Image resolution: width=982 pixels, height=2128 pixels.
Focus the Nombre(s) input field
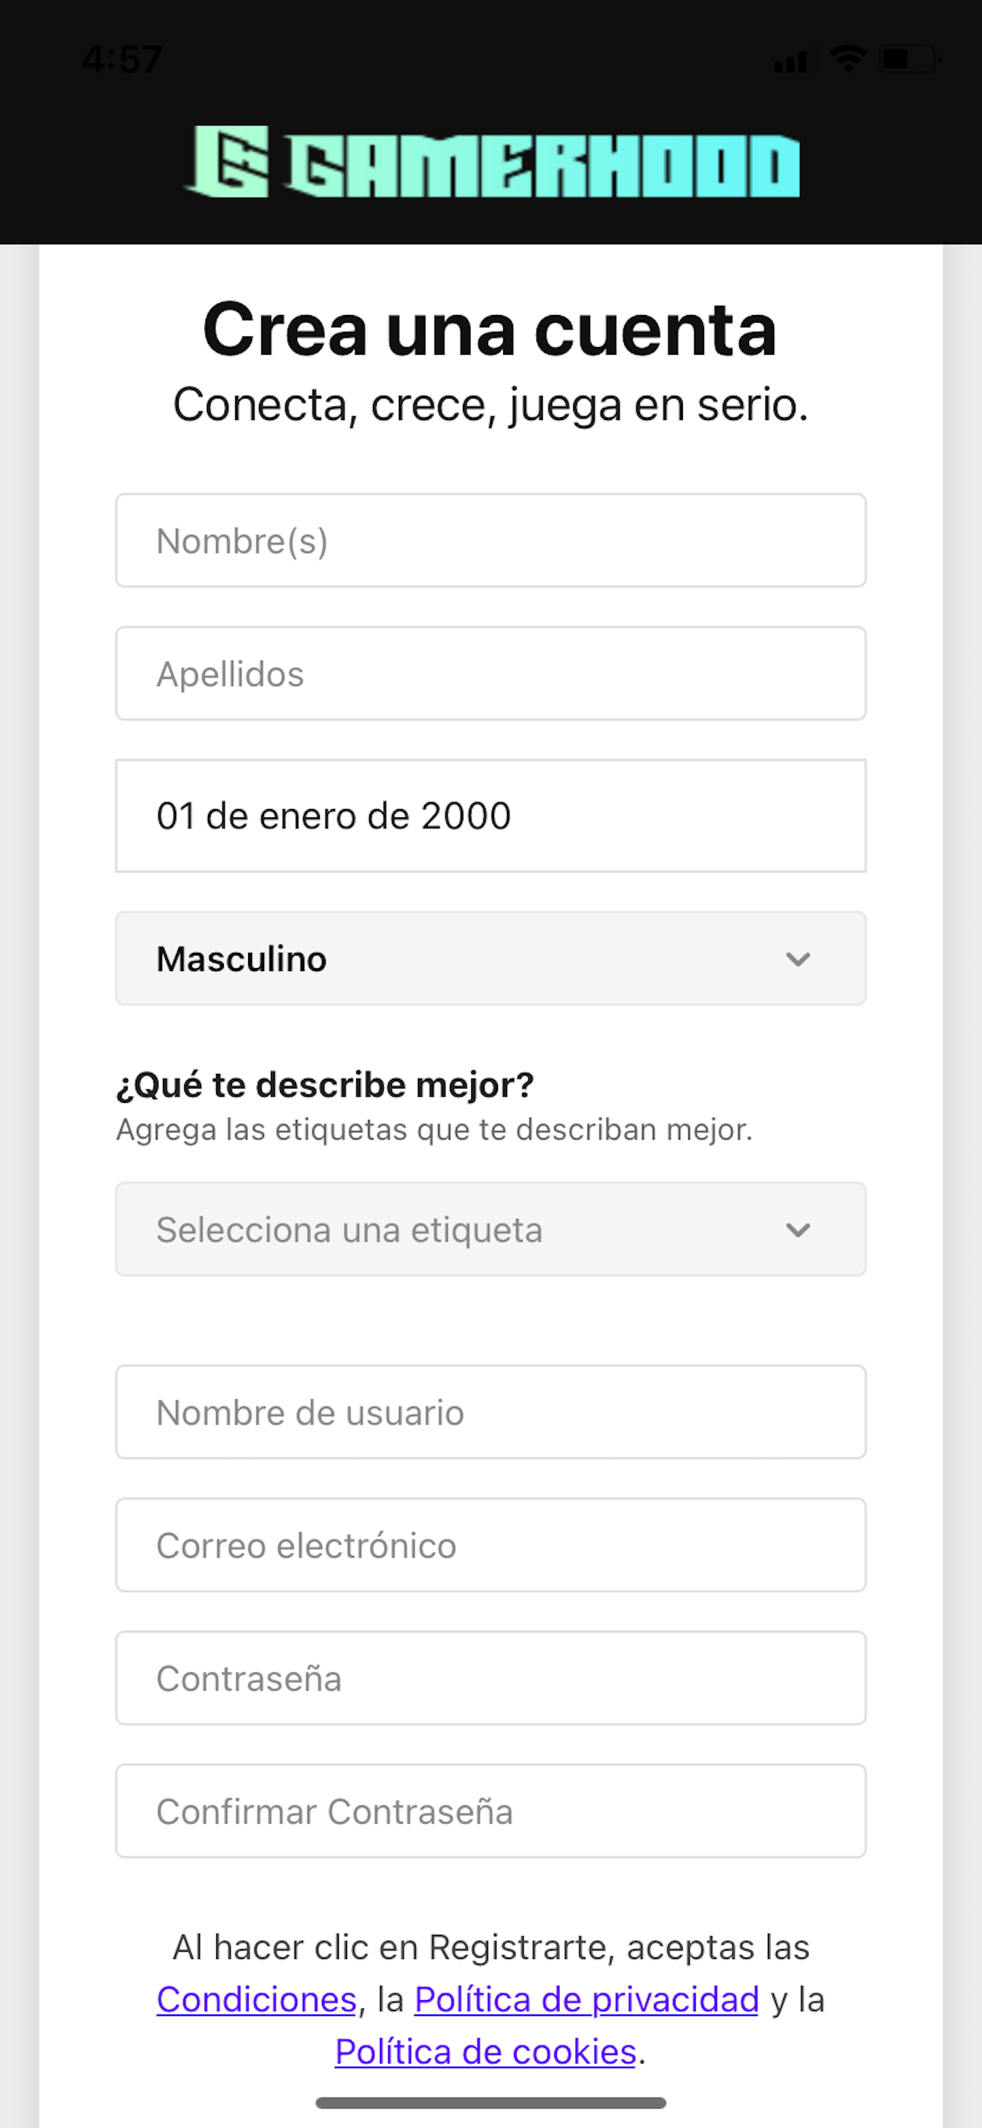pos(491,540)
